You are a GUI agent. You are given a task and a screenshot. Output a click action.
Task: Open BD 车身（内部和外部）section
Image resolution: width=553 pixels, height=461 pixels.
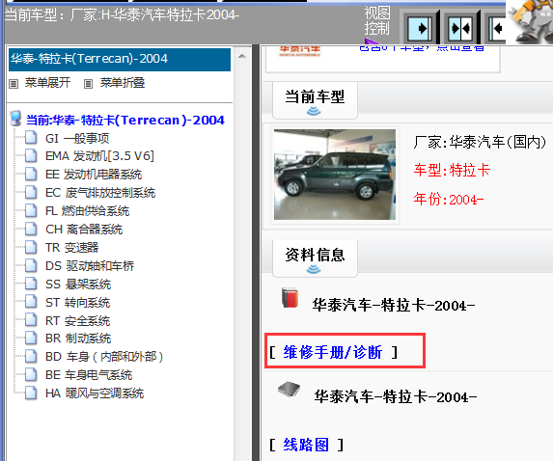(x=104, y=357)
